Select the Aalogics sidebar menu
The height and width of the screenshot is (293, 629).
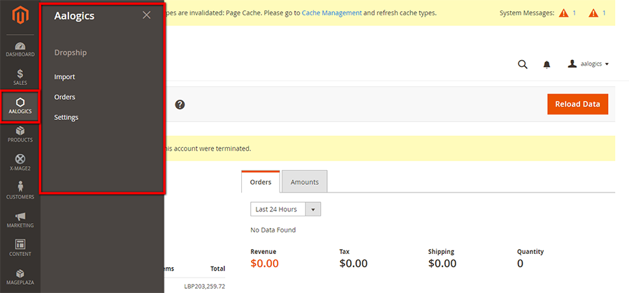[20, 107]
